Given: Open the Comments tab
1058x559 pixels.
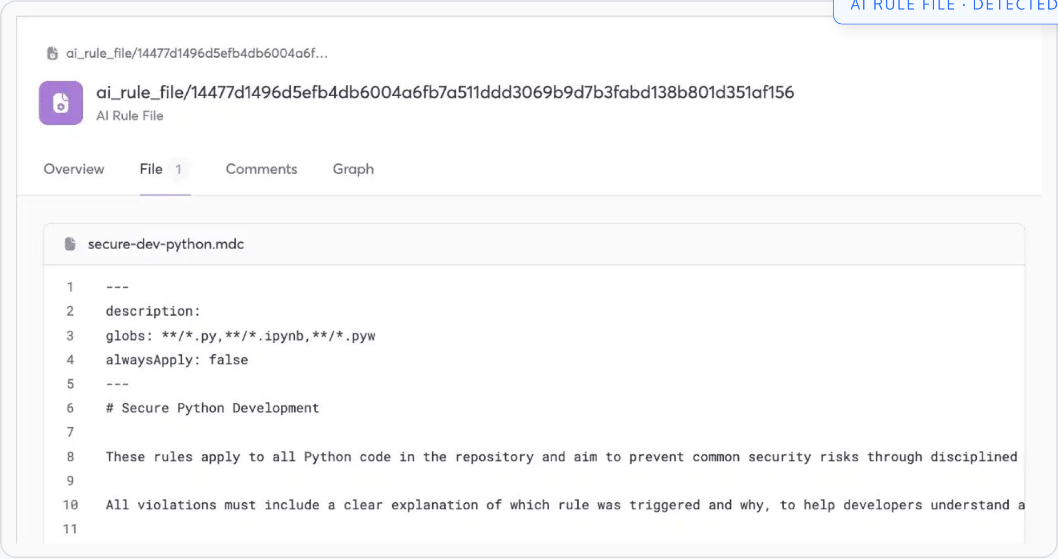Looking at the screenshot, I should (x=261, y=169).
